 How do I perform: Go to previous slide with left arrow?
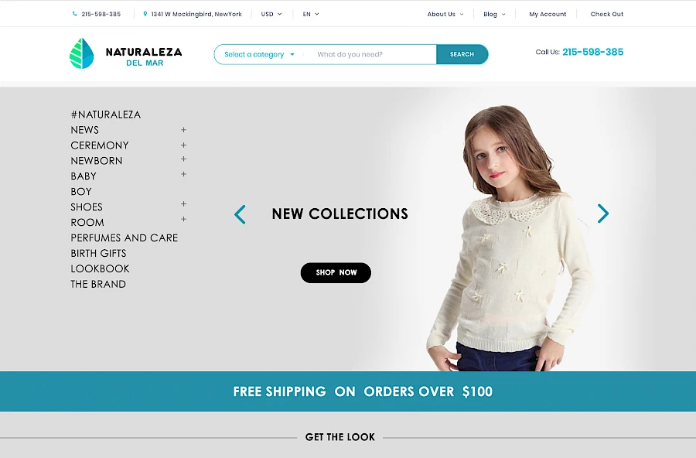(240, 214)
